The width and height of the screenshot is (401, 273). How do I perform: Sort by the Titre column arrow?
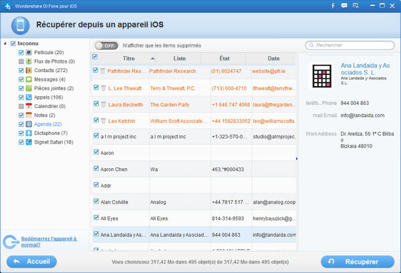click(x=152, y=59)
